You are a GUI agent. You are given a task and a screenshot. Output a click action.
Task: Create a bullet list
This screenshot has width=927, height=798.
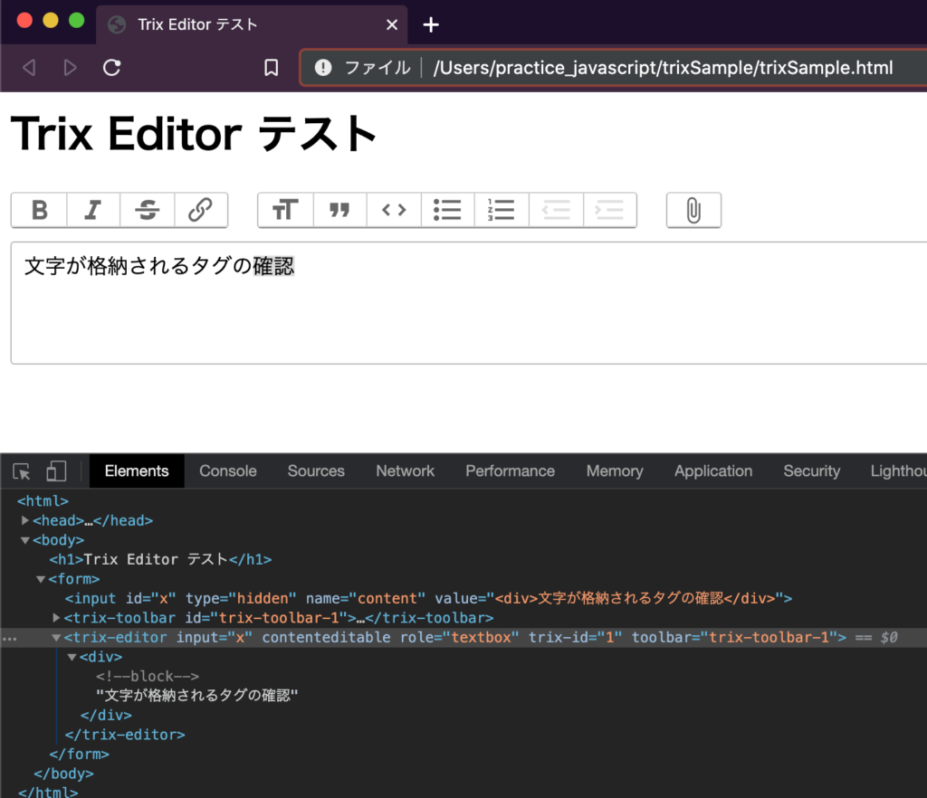click(447, 210)
